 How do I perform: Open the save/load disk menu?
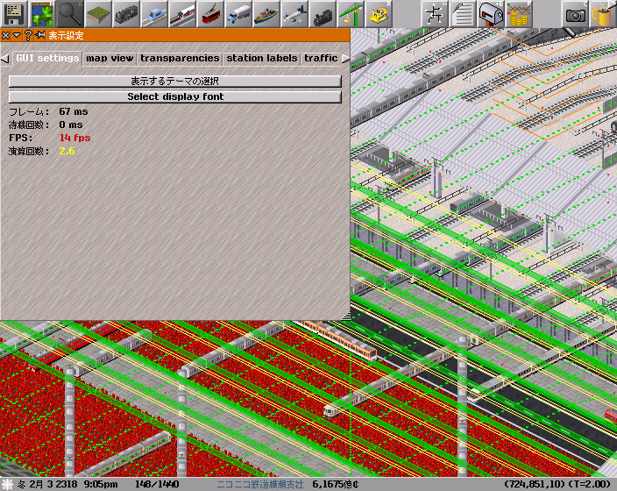point(14,14)
